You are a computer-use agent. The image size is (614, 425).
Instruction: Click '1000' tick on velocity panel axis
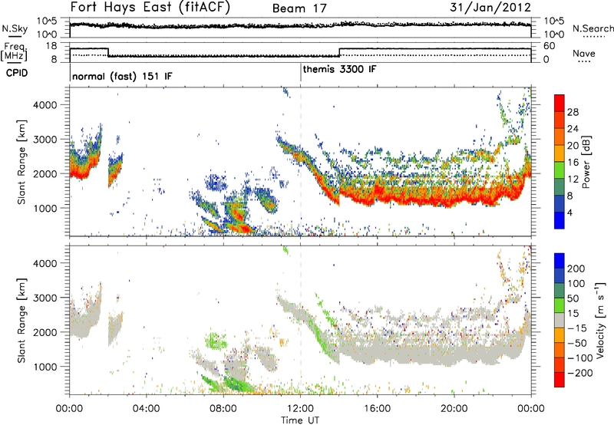[x=45, y=367]
